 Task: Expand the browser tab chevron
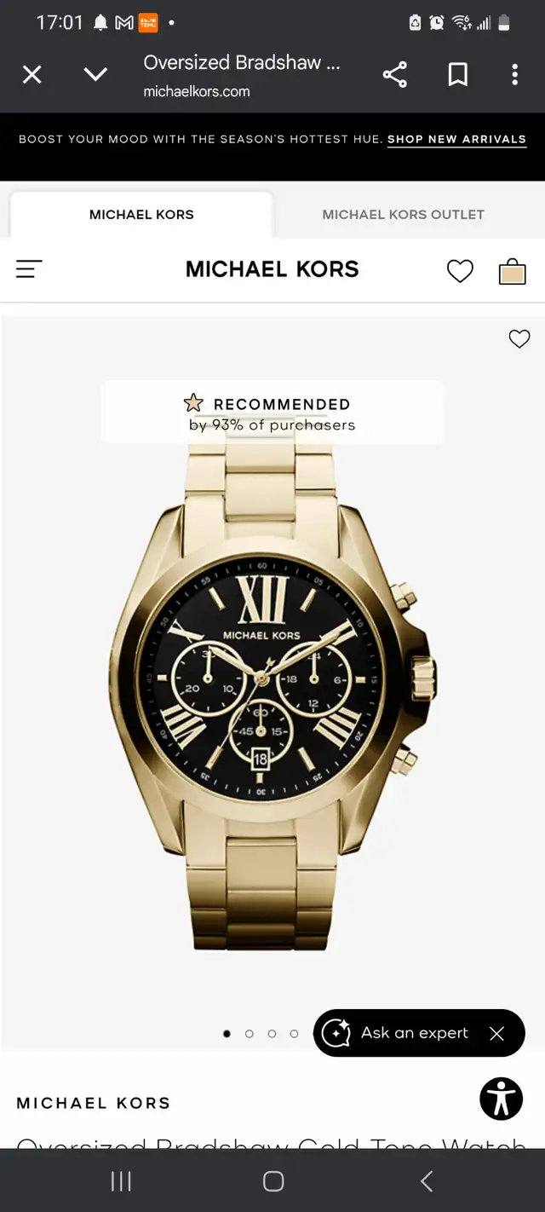(x=95, y=75)
